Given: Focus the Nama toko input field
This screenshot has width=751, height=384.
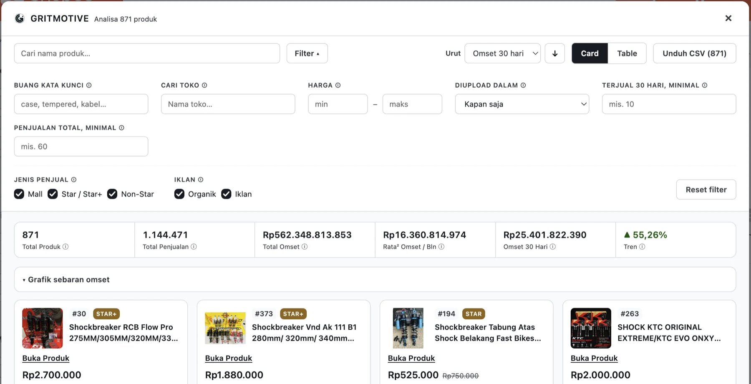Looking at the screenshot, I should pos(228,104).
